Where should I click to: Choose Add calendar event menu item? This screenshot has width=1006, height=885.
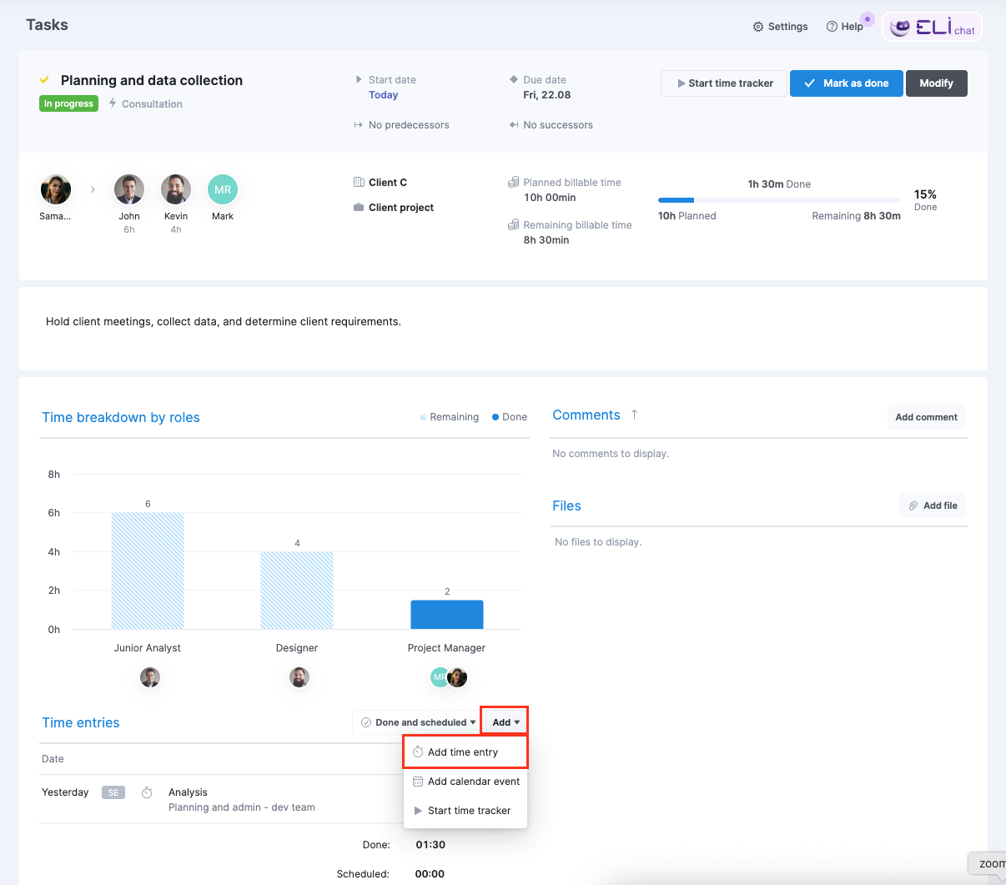pyautogui.click(x=465, y=782)
